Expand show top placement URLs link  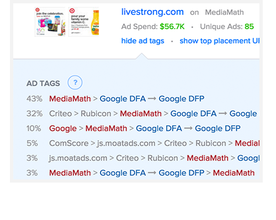(x=220, y=41)
